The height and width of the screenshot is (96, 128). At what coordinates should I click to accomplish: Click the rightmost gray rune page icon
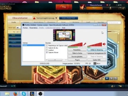115,78
